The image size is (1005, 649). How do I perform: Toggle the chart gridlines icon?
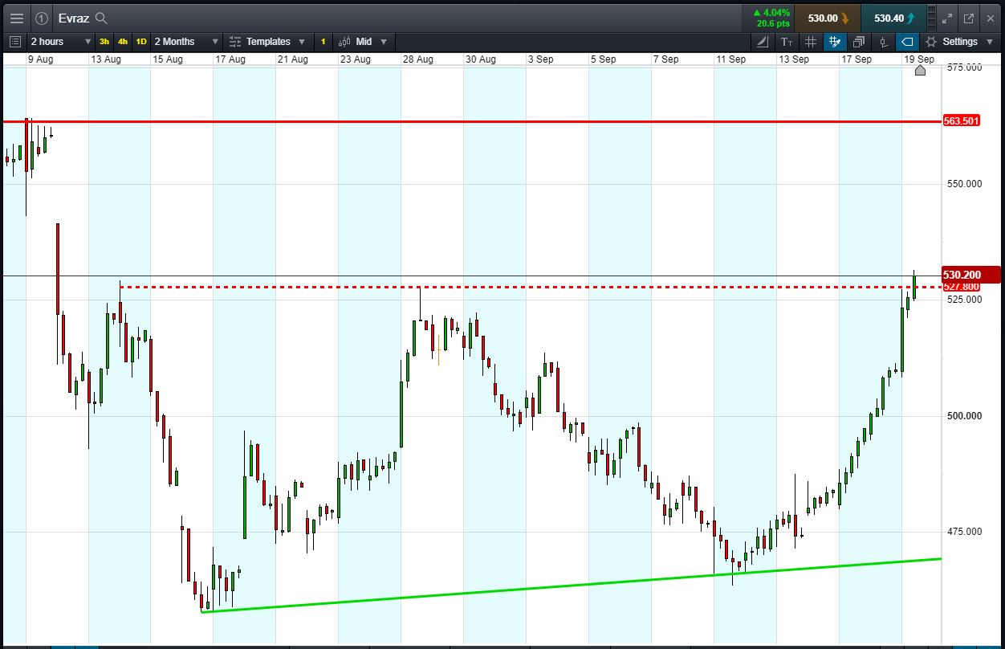coord(811,42)
